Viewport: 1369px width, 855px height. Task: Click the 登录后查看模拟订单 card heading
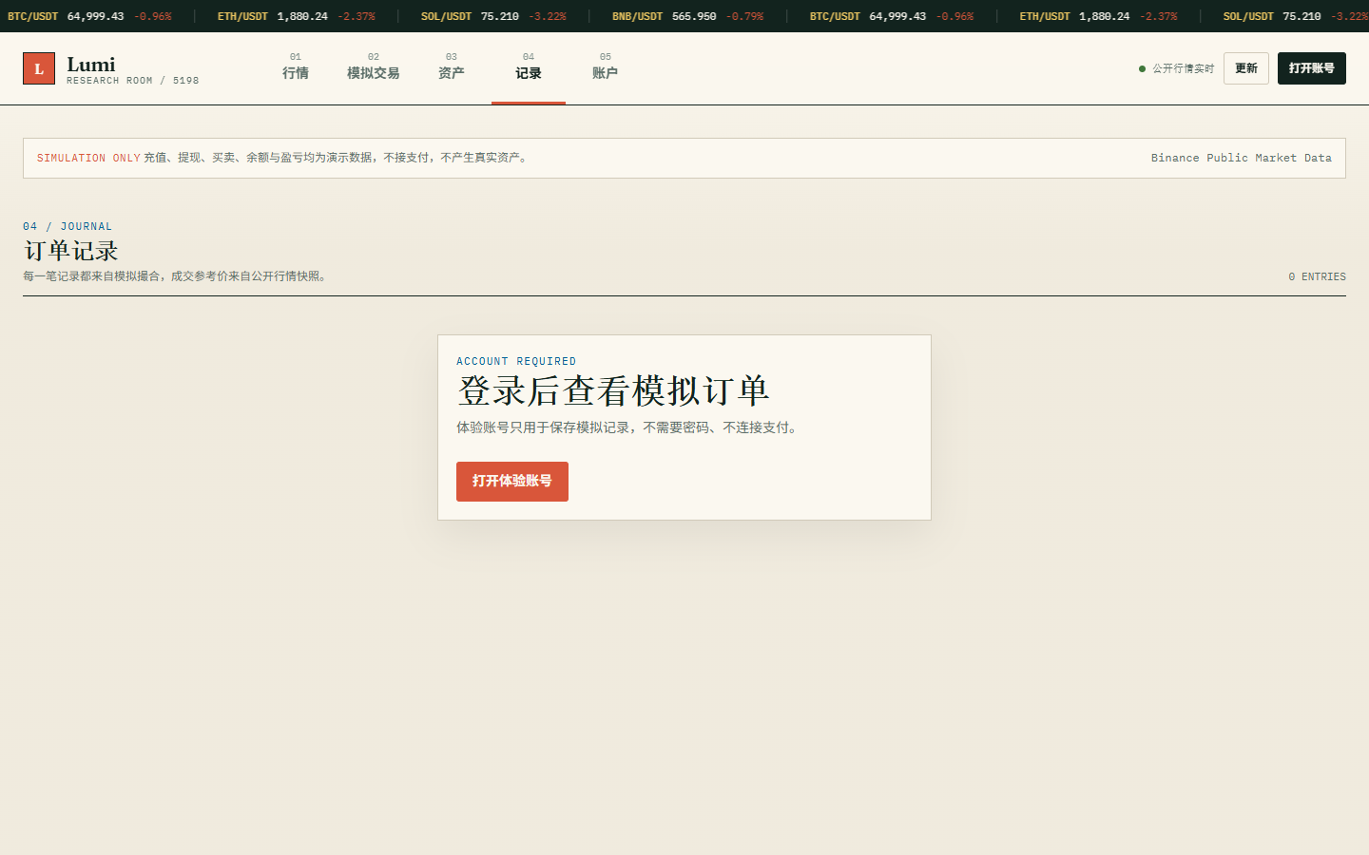click(x=613, y=390)
